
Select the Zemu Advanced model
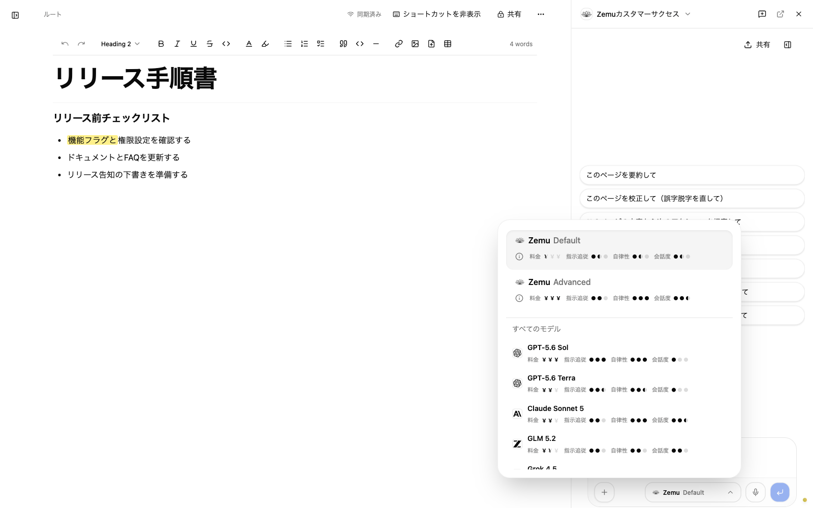[x=619, y=291]
